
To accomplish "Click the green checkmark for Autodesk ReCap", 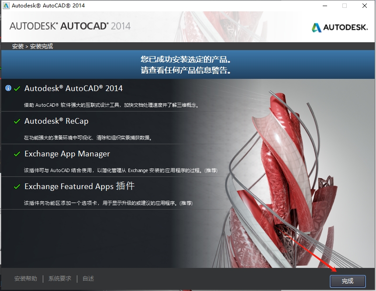I will coord(17,121).
